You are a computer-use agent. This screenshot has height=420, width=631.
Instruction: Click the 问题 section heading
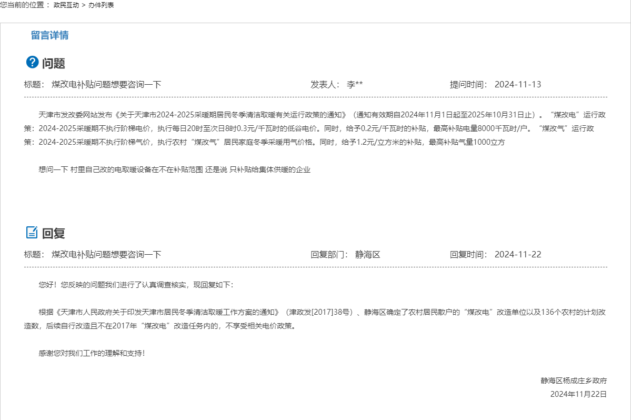(x=54, y=64)
